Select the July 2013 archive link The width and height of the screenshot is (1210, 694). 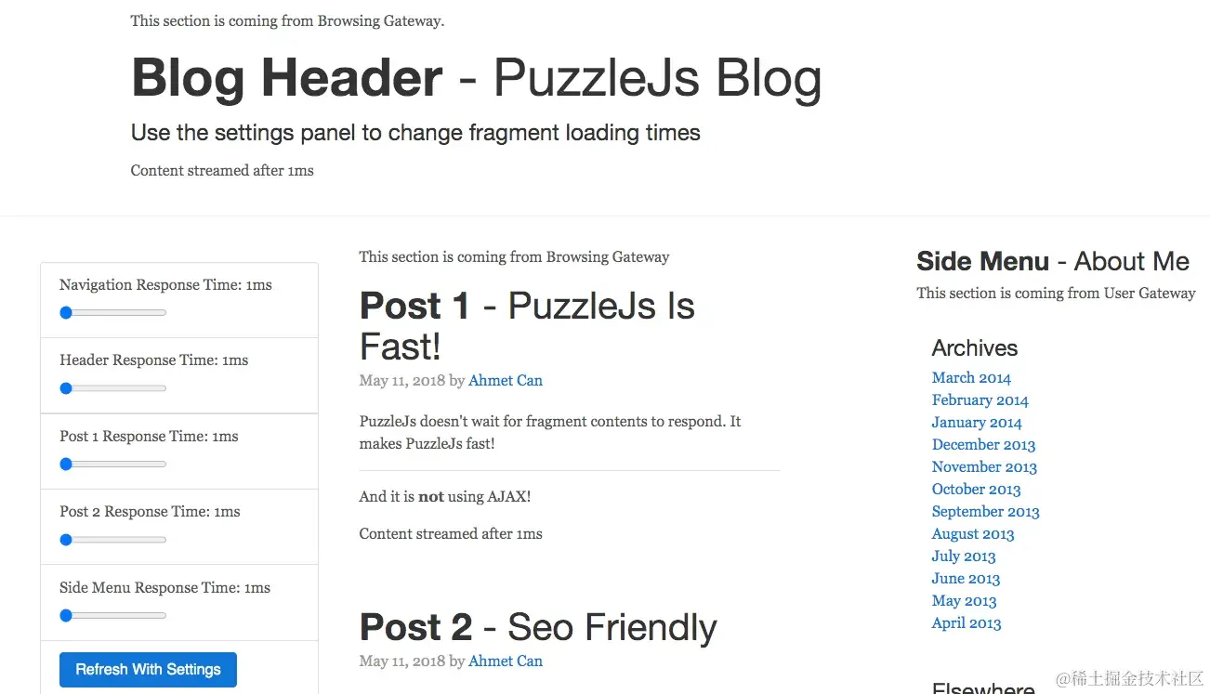click(964, 557)
